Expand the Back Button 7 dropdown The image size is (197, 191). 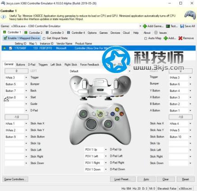26,91
